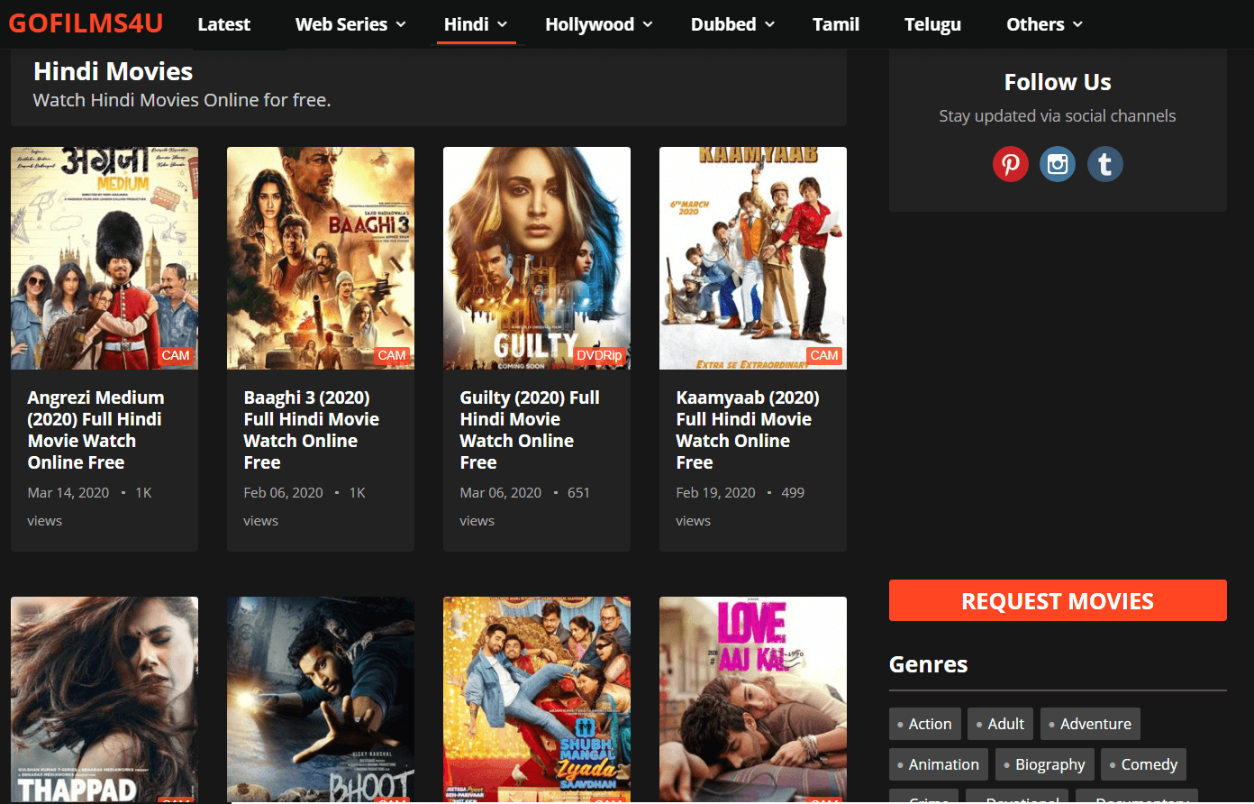Click the REQUEST MOVIES button
The width and height of the screenshot is (1254, 804).
[1058, 600]
